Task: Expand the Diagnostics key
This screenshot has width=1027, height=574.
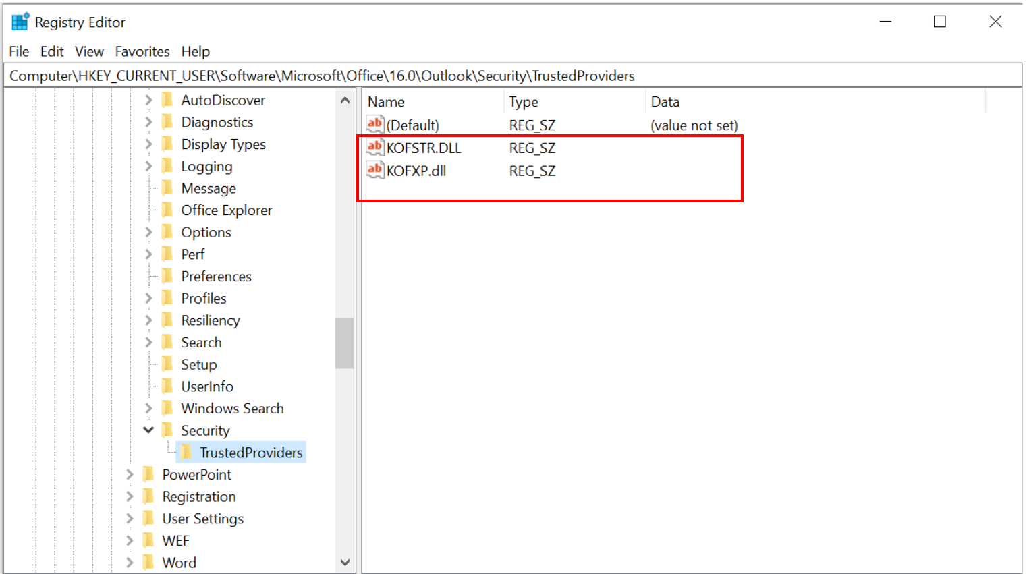Action: [148, 122]
